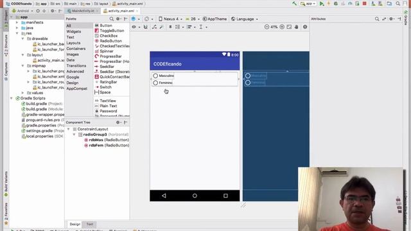
Task: Open the Nexus 4 device dropdown
Action: 170,19
